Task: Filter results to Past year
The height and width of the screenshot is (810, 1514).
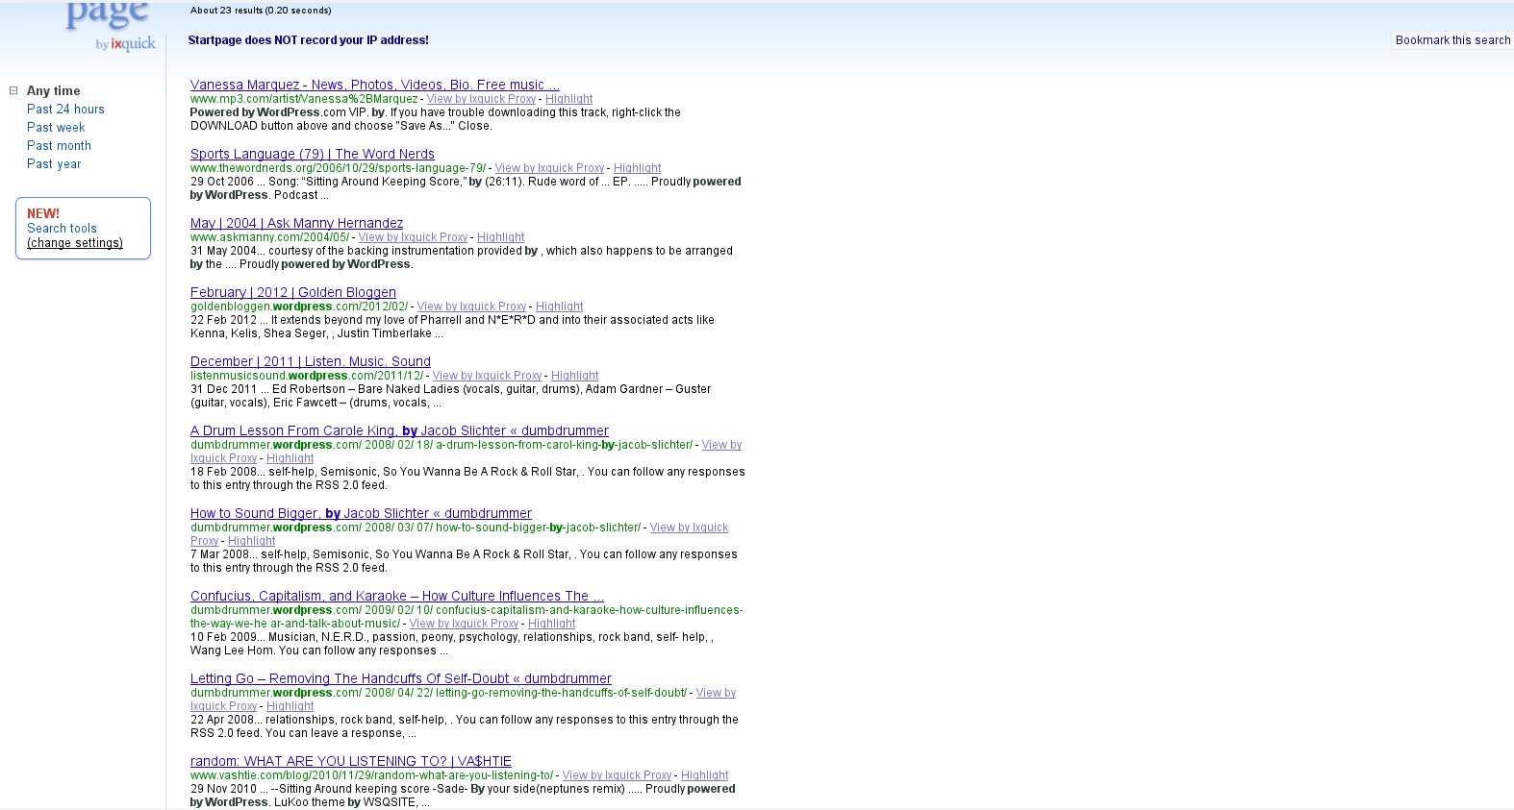Action: point(54,164)
